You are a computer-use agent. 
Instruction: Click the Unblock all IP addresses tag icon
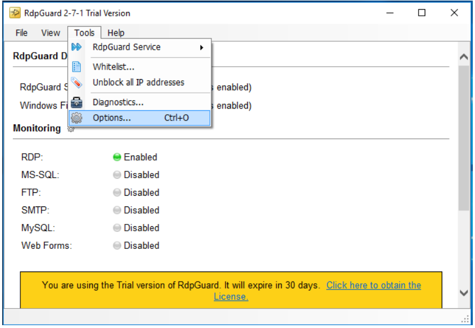click(77, 82)
